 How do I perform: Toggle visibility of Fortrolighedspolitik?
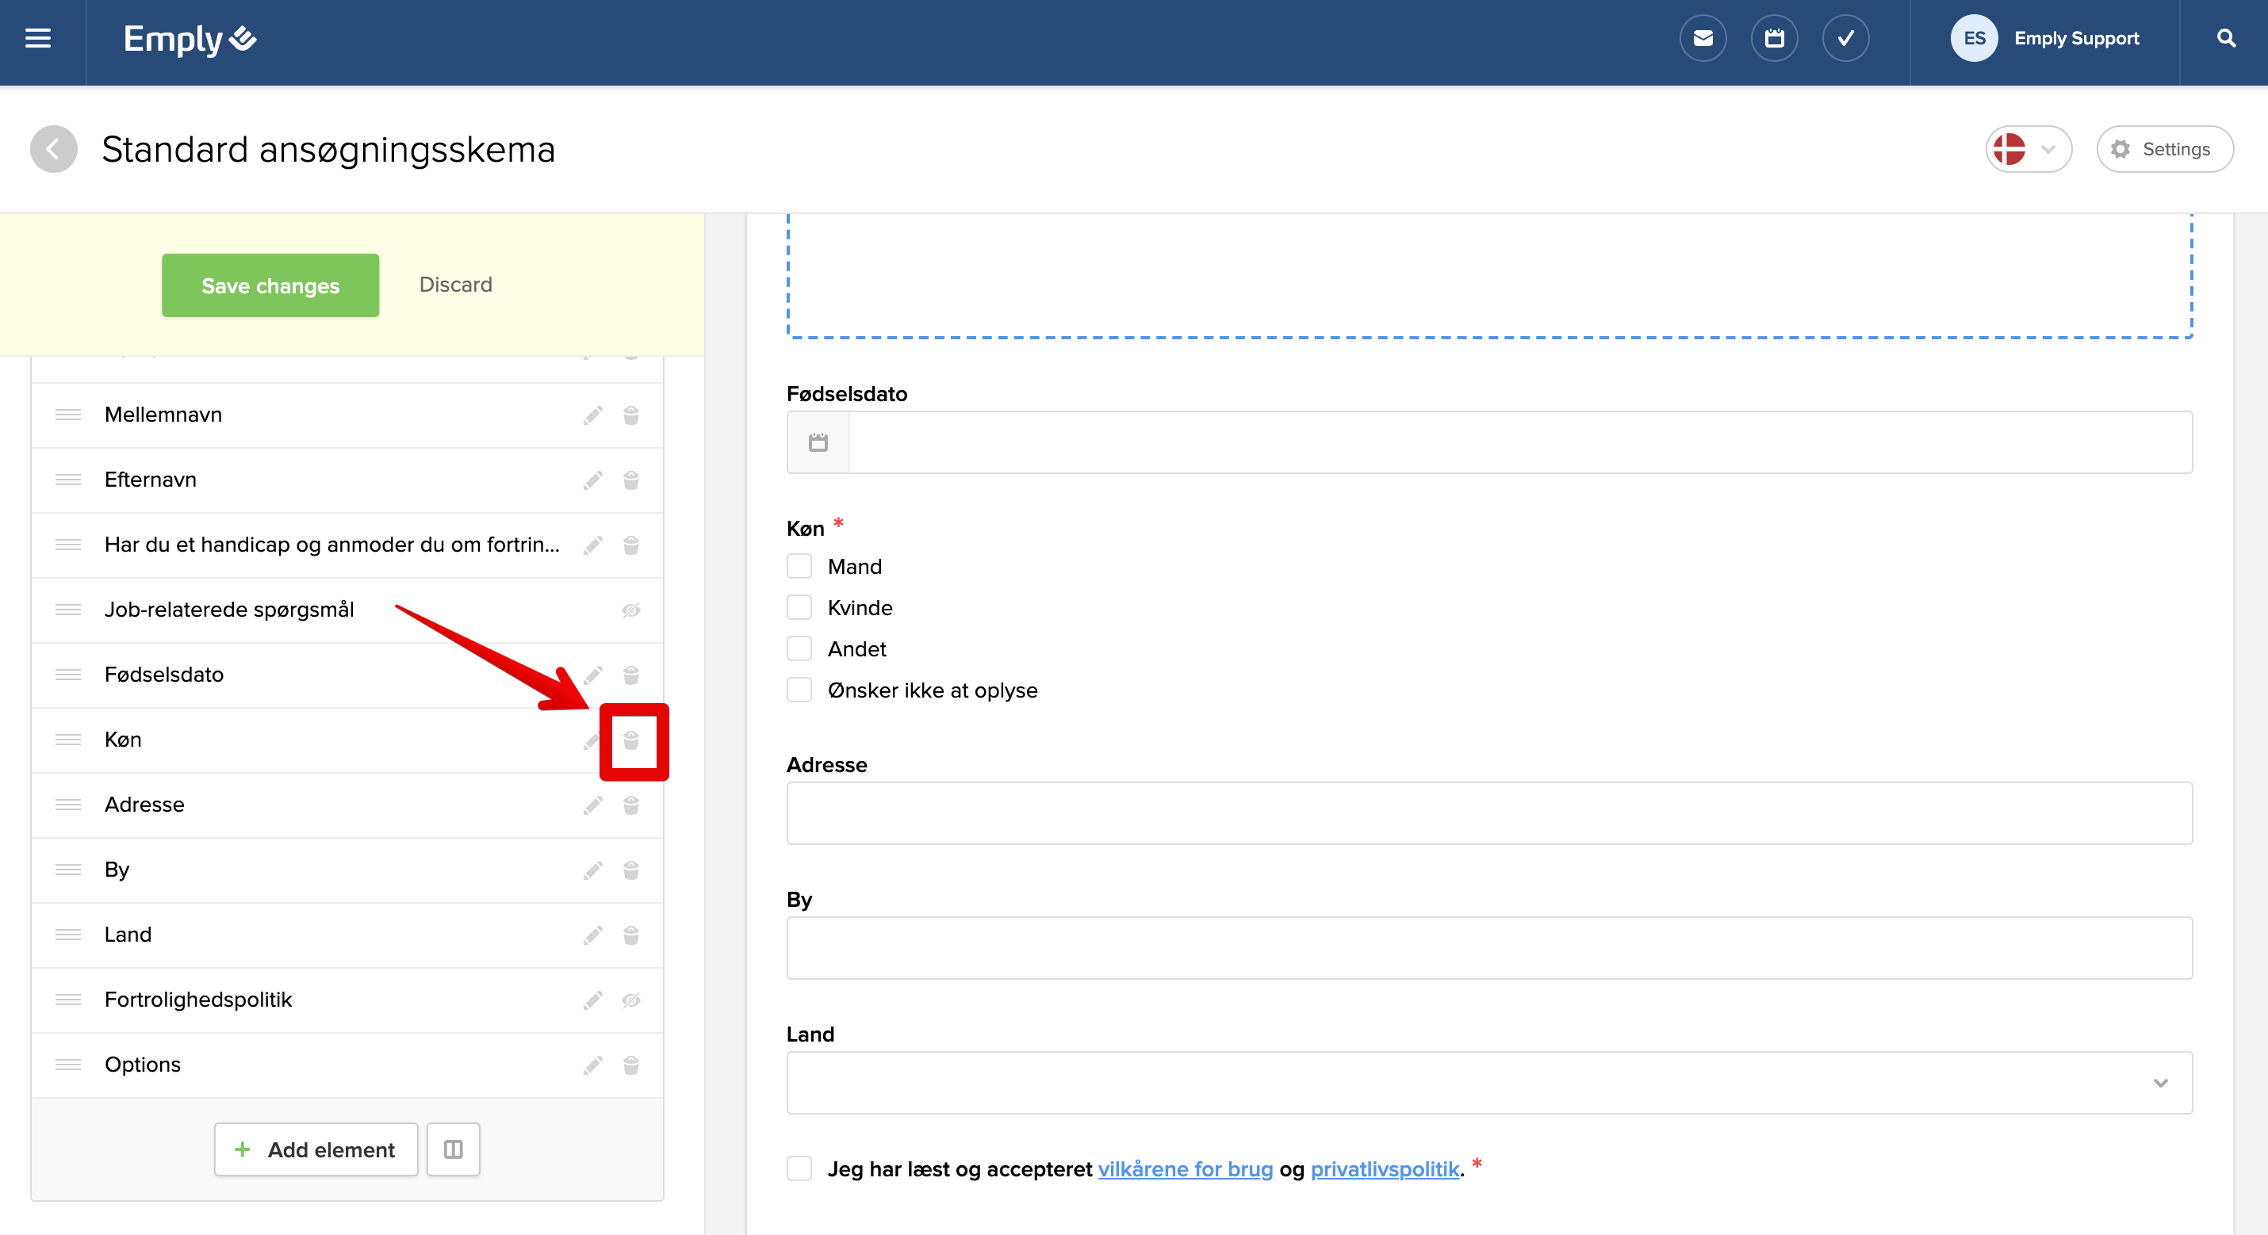point(631,1000)
